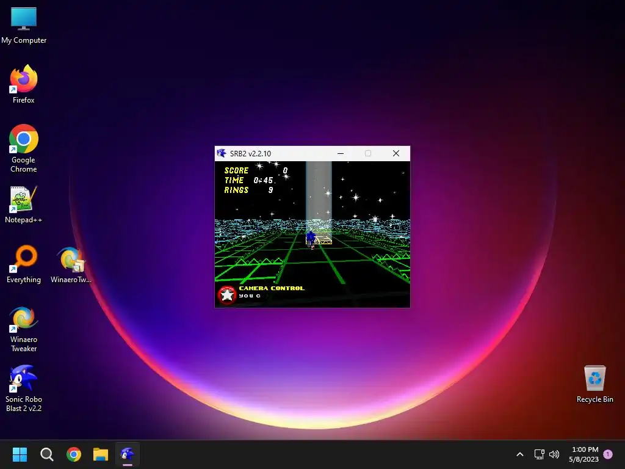Select Sonic Robo Blast 2 v2.2 shortcut
625x469 pixels.
[24, 388]
